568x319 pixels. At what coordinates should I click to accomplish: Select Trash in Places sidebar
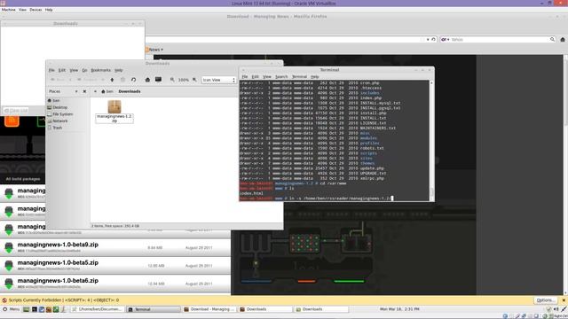pos(57,128)
